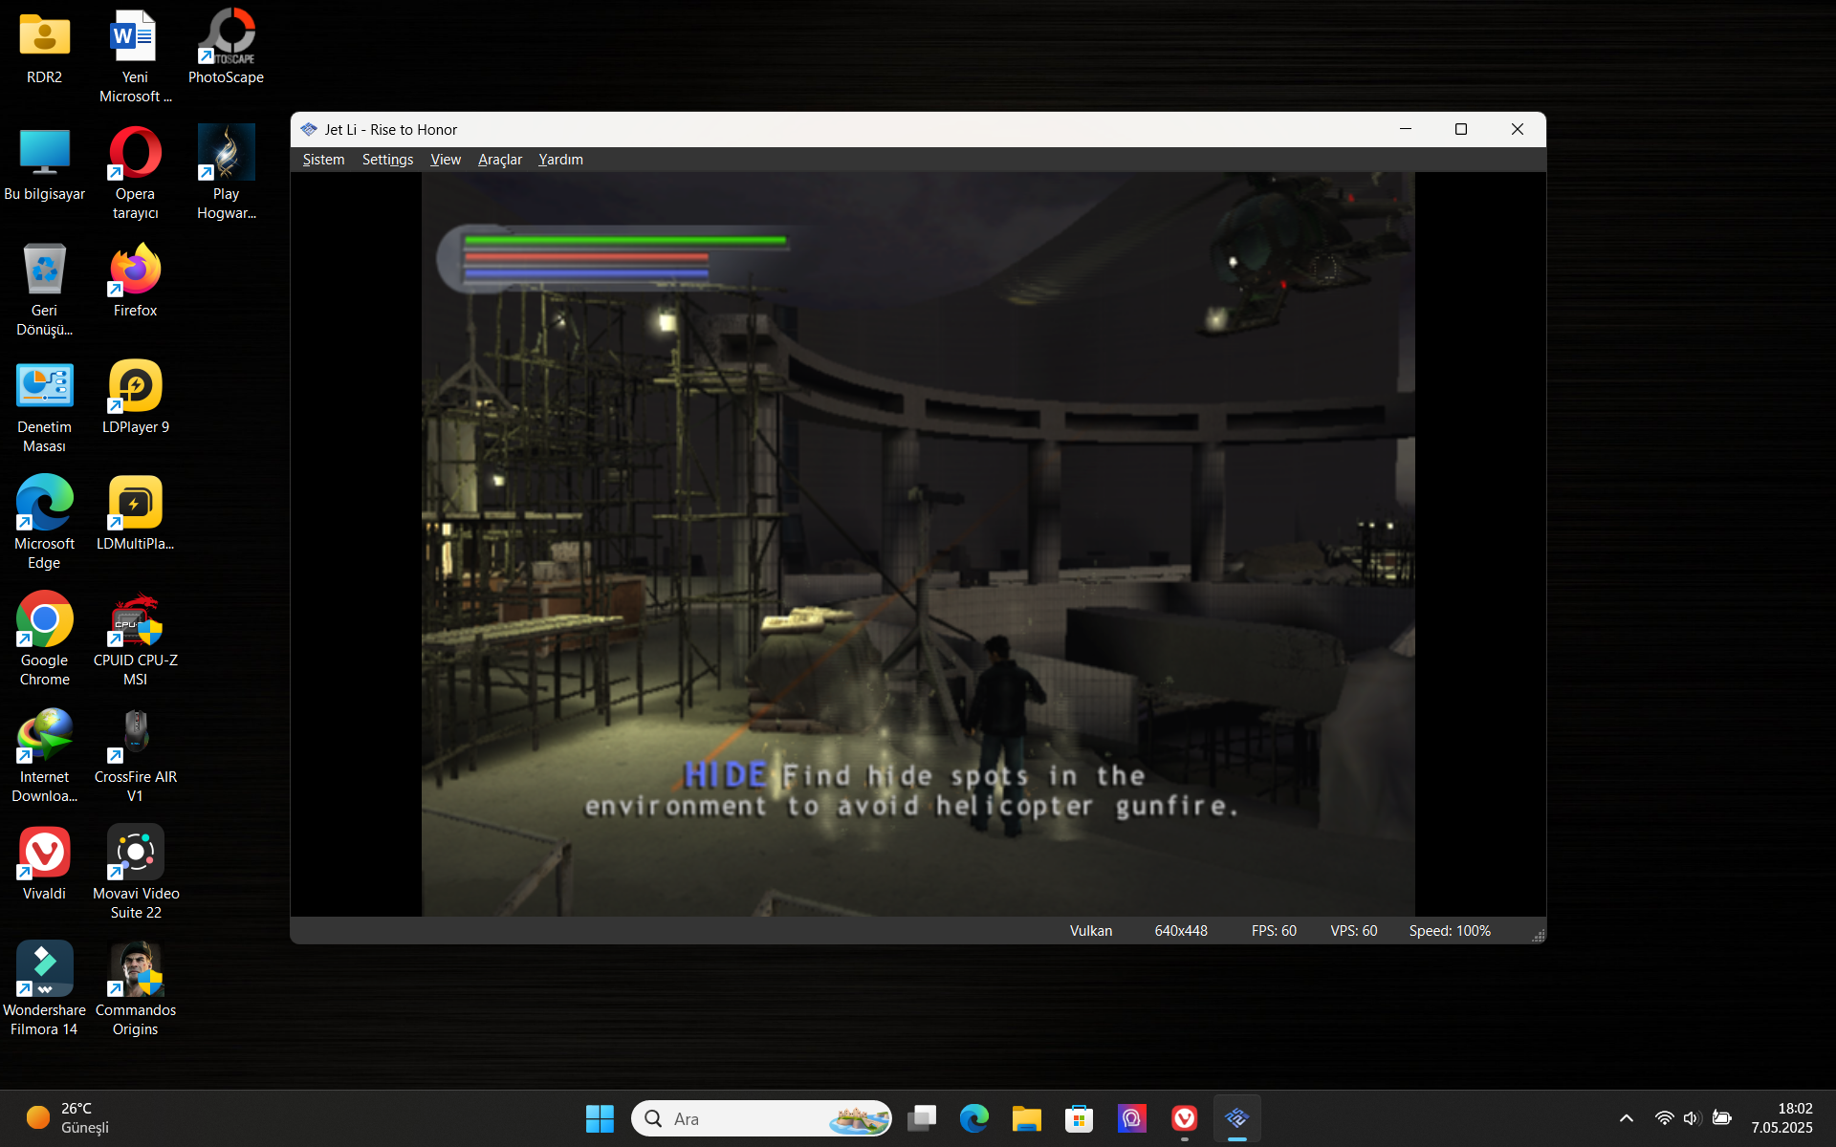Click Vulkan renderer status label
This screenshot has height=1147, width=1836.
[1091, 931]
